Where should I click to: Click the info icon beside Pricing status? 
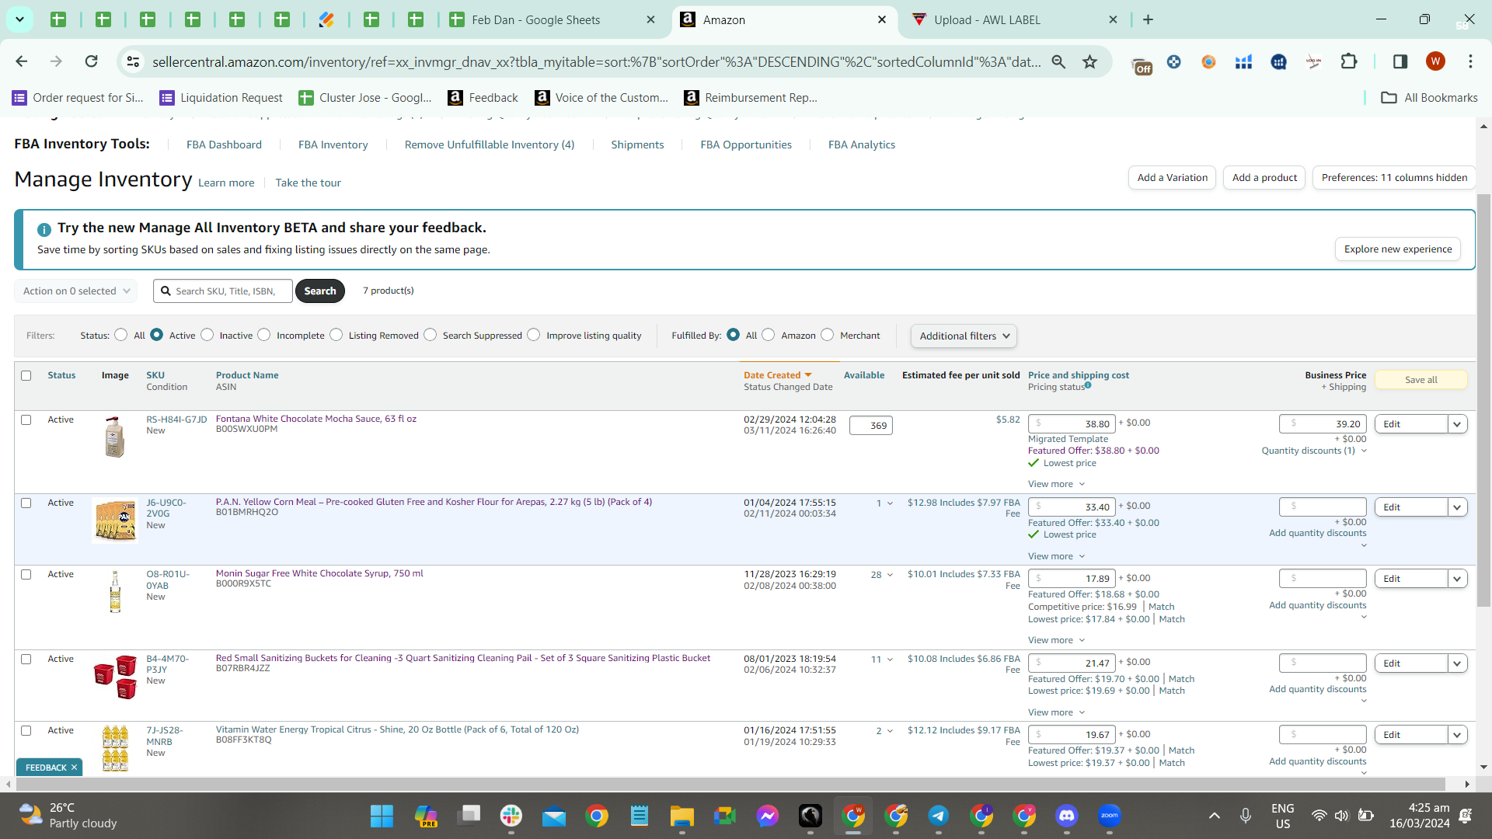1088,385
